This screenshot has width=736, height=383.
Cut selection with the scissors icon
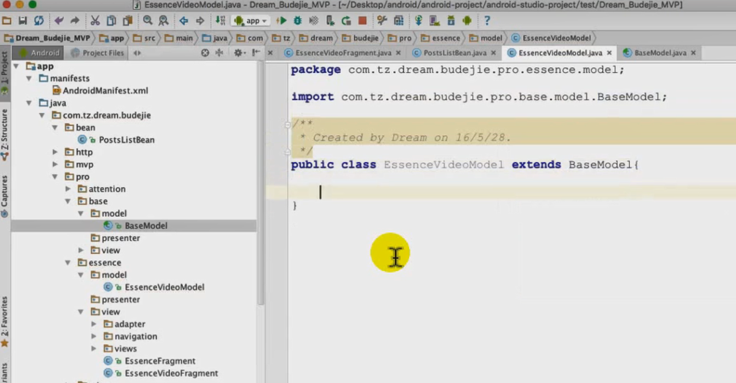(x=95, y=21)
